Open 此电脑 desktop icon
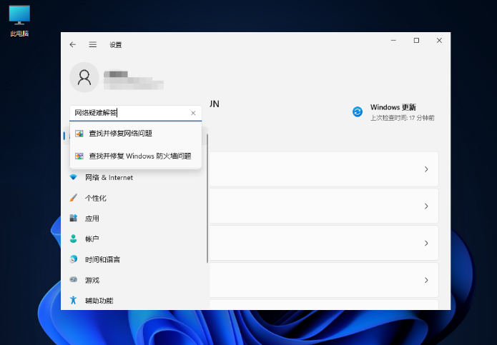This screenshot has width=497, height=345. point(19,20)
